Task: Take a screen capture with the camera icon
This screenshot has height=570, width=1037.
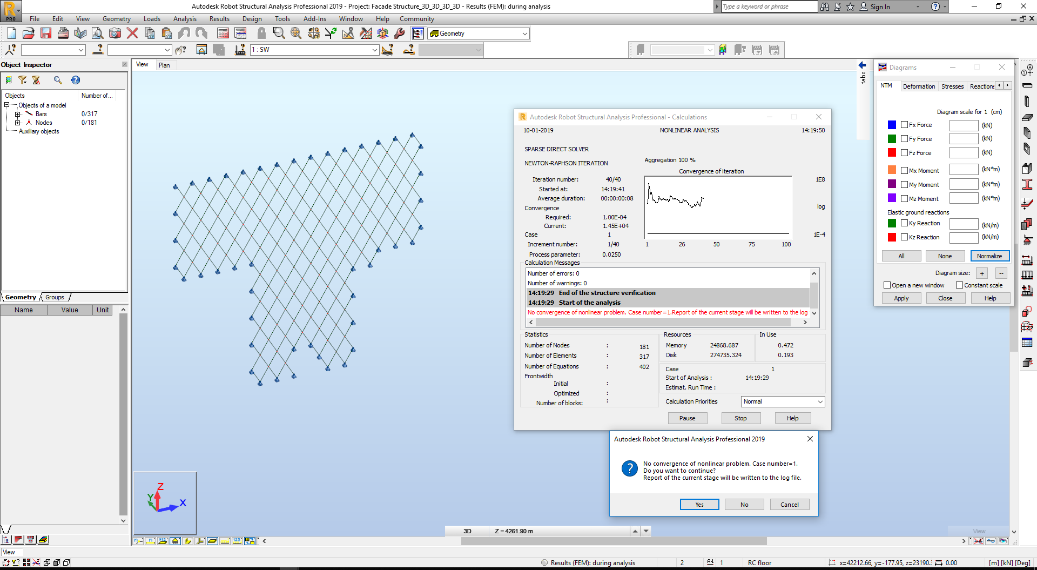Action: [x=115, y=33]
